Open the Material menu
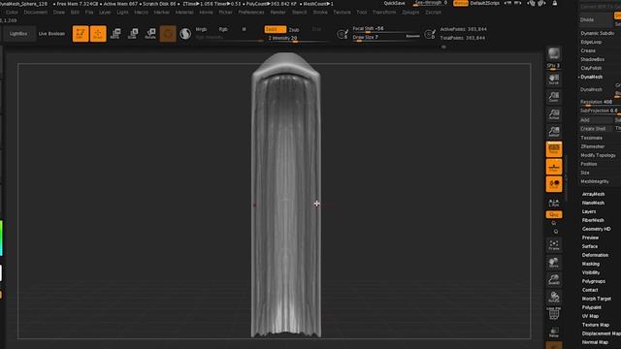This screenshot has width=621, height=349. tap(184, 13)
